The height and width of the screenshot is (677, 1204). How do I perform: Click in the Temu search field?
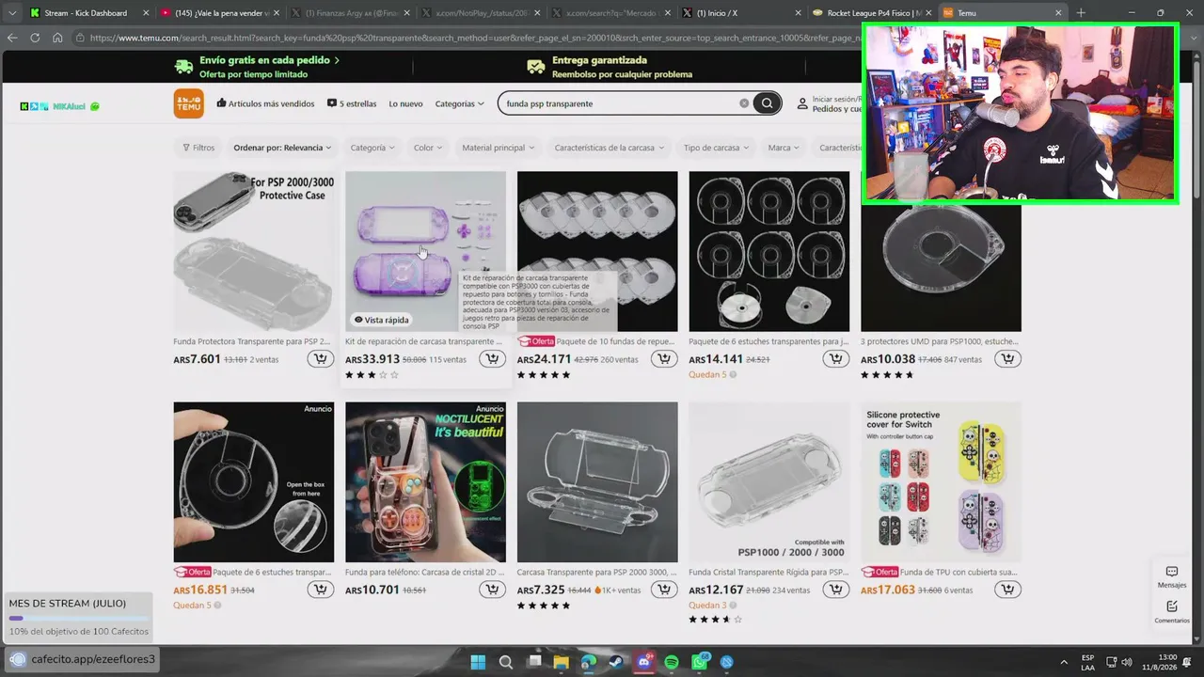(619, 103)
